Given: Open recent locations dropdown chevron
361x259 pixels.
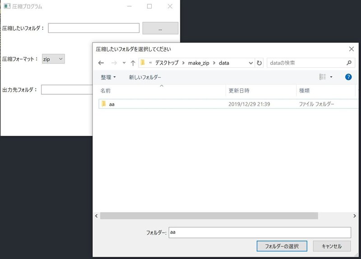Looking at the screenshot, I should pyautogui.click(x=124, y=63).
